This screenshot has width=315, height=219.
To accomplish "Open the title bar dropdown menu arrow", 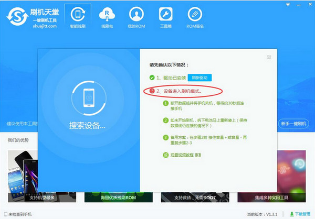I will click(288, 4).
